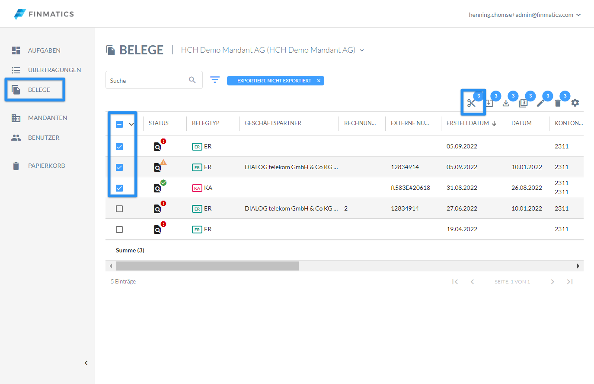The width and height of the screenshot is (594, 384).
Task: Tick the checkbox for the 19.04.2022 row
Action: (119, 230)
